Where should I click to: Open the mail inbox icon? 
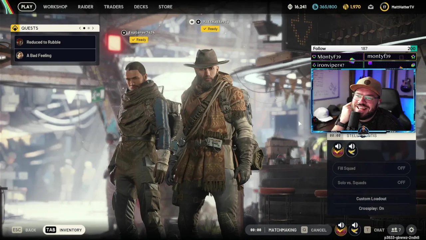click(x=371, y=7)
